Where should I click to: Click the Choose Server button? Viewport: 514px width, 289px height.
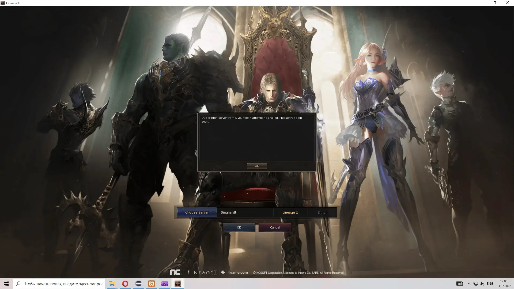coord(197,212)
